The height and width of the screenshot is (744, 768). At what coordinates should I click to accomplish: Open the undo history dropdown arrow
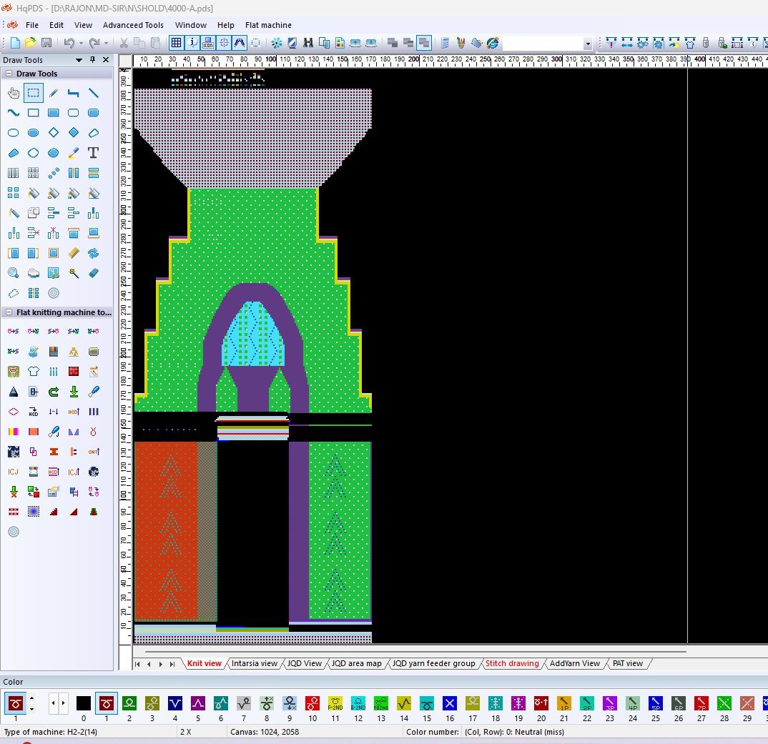point(80,43)
